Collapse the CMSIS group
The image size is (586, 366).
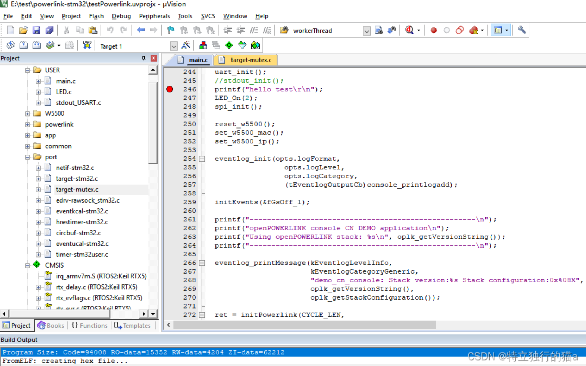tap(27, 265)
